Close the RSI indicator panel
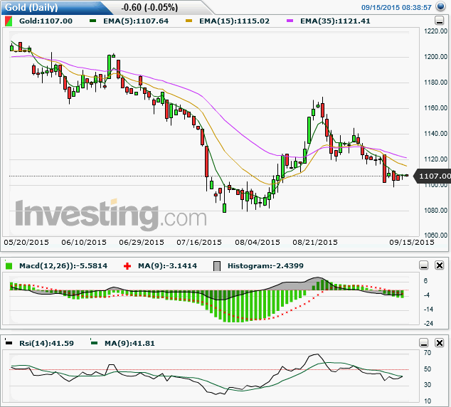Viewport: 451px width, 407px height. (440, 343)
